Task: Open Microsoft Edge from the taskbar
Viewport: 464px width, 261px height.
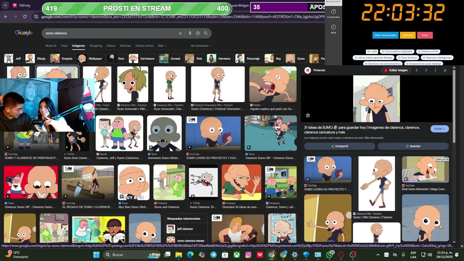Action: (x=190, y=255)
